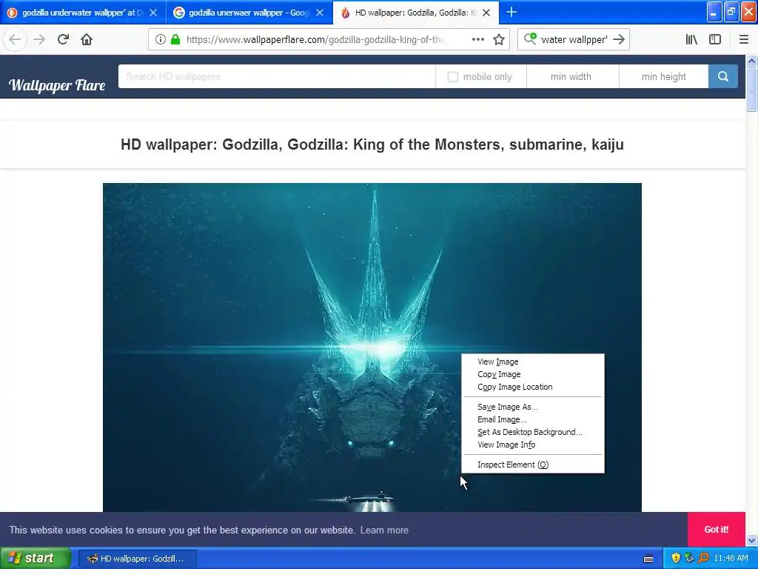The width and height of the screenshot is (758, 569).
Task: Click the blue Wallpaper Flare search button
Action: click(x=723, y=76)
